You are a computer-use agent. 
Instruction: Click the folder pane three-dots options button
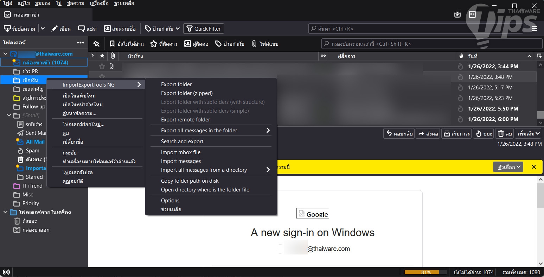tap(81, 43)
